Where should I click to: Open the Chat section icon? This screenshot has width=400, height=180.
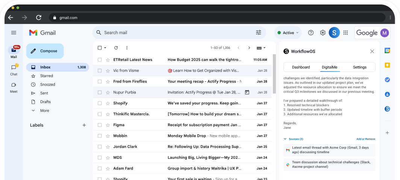tap(14, 67)
